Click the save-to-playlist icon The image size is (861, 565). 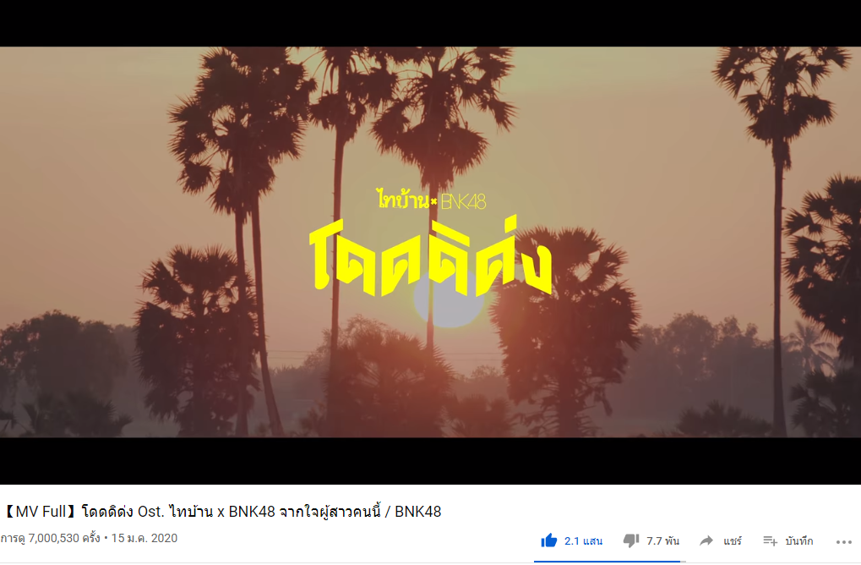(771, 541)
